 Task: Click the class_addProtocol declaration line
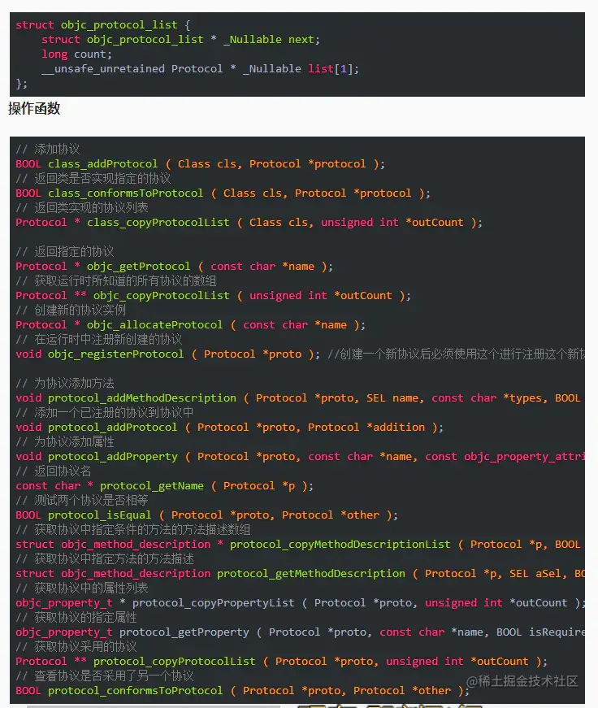click(x=201, y=164)
